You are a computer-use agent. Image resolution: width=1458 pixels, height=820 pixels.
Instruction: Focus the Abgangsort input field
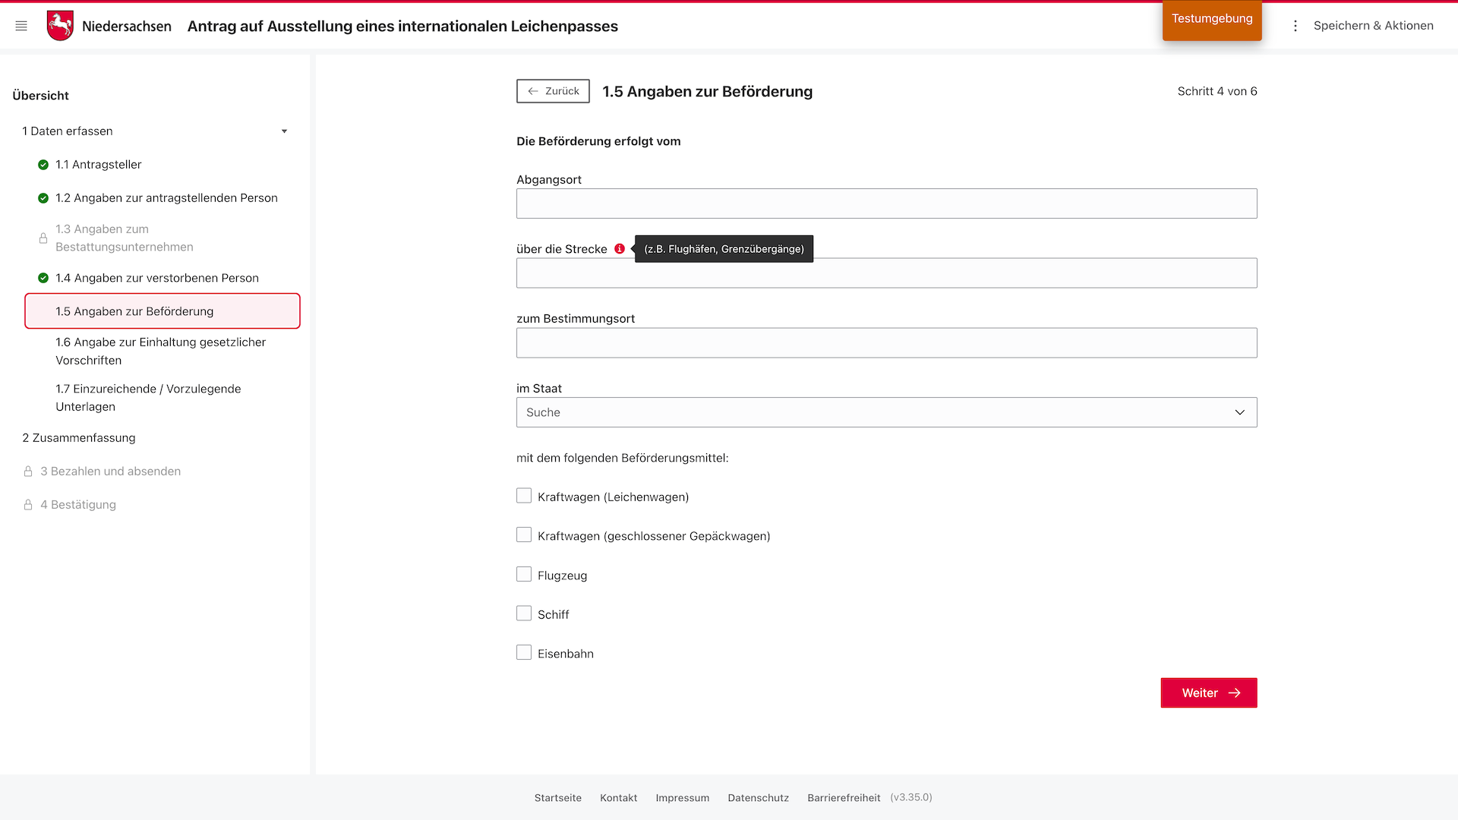tap(886, 203)
